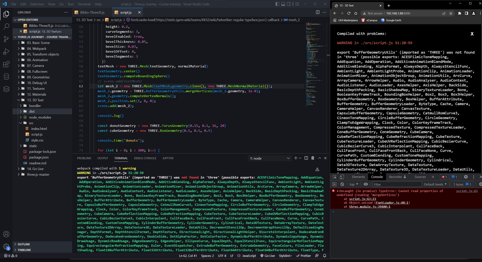This screenshot has width=482, height=262.
Task: Split the terminal panel
Action: pos(306,158)
